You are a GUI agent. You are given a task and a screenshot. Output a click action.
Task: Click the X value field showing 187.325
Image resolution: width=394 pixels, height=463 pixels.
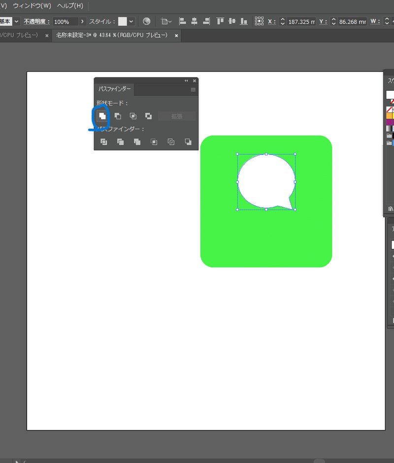301,22
